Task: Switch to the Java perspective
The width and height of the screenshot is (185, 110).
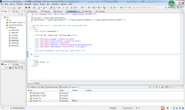Action: [x=180, y=8]
